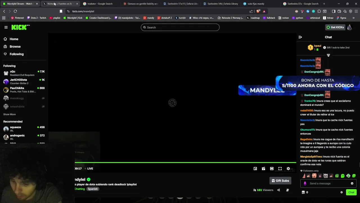Enable mini player mode icon
Screen dimensions: 360x203
click(255, 169)
